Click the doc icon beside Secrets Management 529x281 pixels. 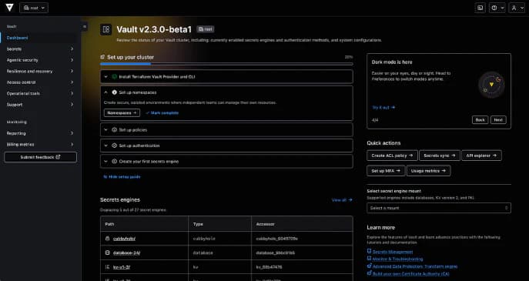(369, 251)
